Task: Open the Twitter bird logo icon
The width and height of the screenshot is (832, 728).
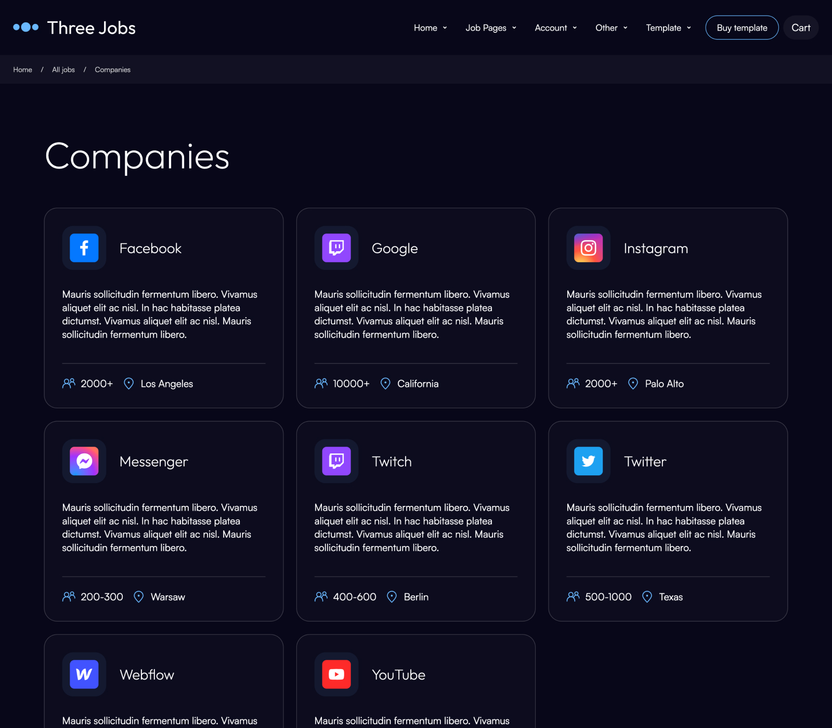Action: 589,461
